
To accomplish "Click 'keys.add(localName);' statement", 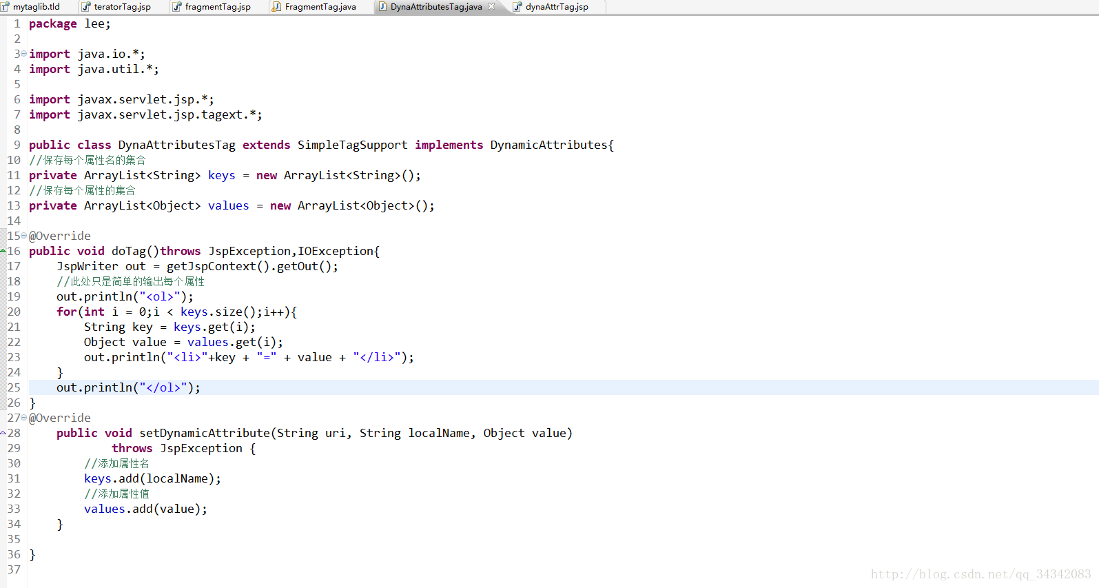I will click(x=153, y=478).
